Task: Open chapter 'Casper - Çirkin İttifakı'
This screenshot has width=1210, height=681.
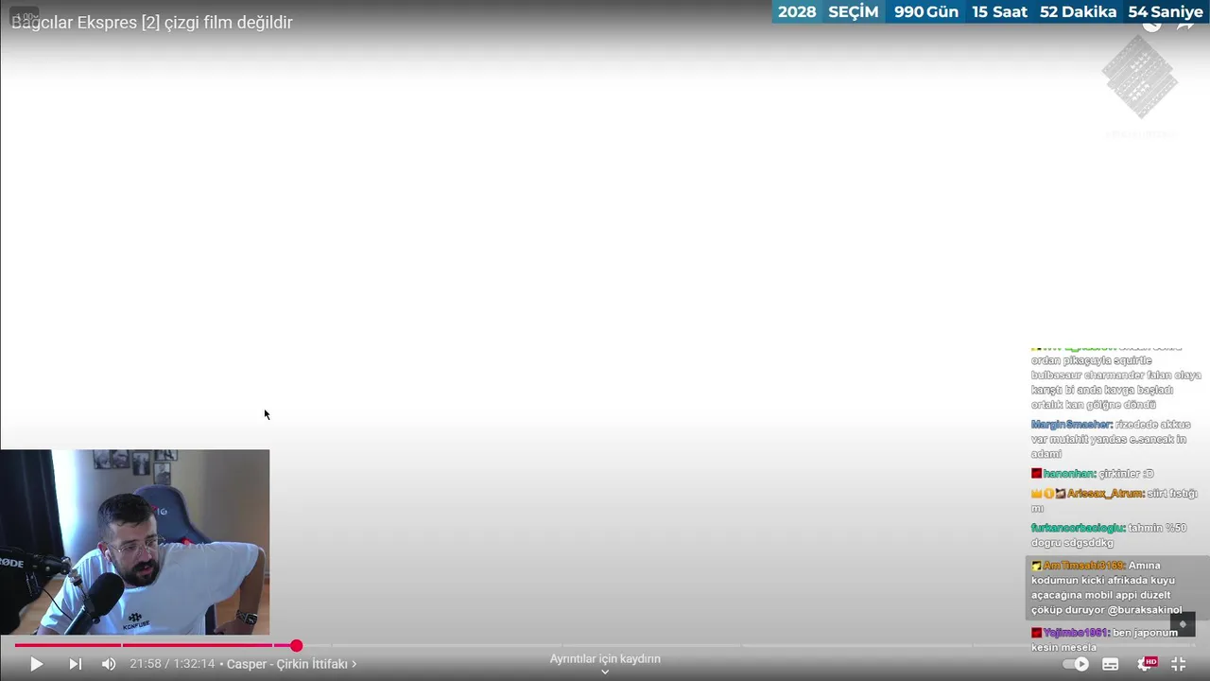Action: (291, 664)
